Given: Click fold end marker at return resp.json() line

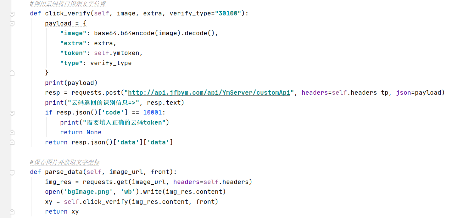Looking at the screenshot, I should tap(12, 143).
